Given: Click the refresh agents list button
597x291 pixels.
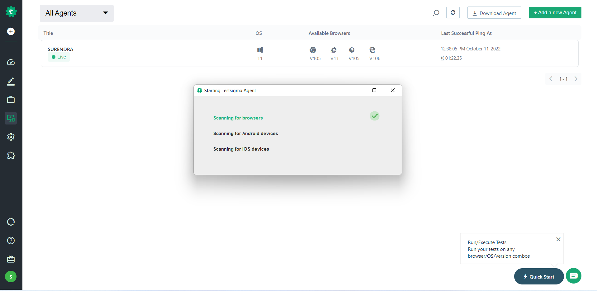Looking at the screenshot, I should tap(453, 12).
